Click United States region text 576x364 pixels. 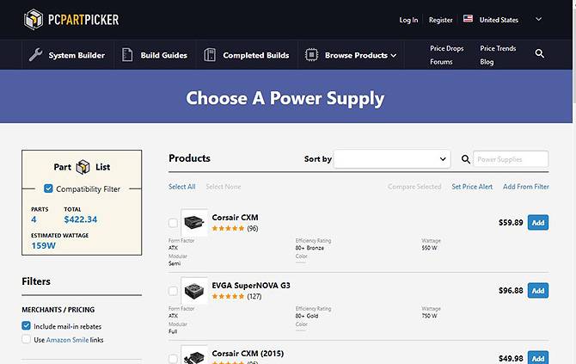point(499,20)
